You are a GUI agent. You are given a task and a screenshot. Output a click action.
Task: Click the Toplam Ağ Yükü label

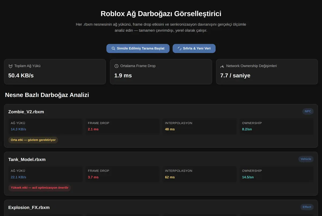tap(27, 66)
